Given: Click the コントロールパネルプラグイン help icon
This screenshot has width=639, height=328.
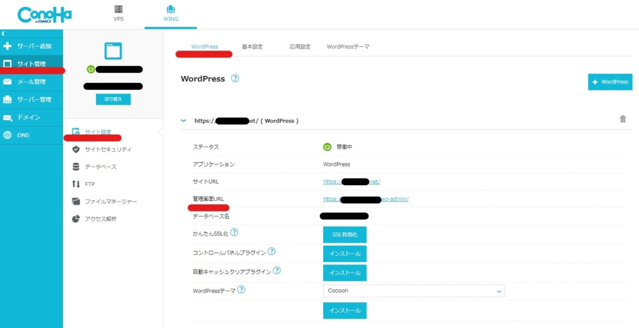Looking at the screenshot, I should pyautogui.click(x=271, y=251).
